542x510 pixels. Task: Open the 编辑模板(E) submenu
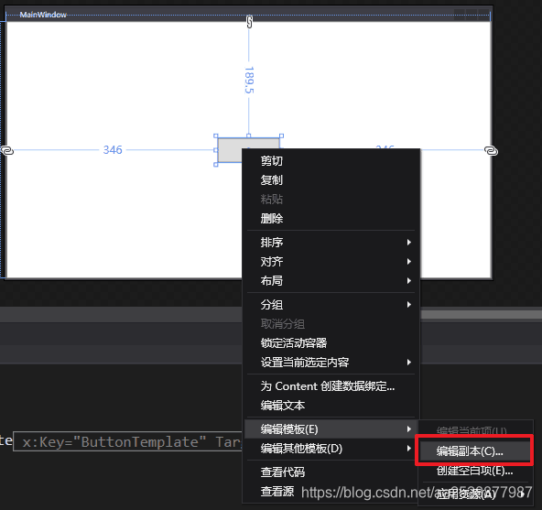click(331, 429)
